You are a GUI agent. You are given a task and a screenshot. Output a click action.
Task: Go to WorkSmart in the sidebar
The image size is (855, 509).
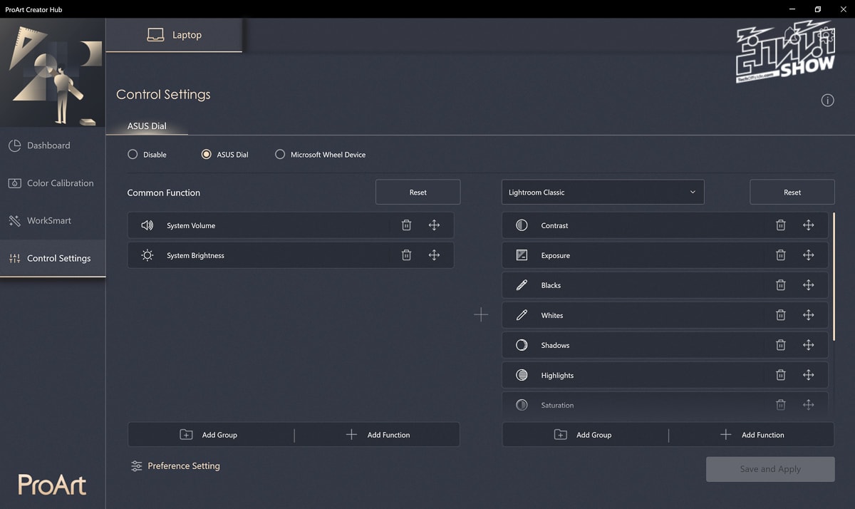pos(53,221)
